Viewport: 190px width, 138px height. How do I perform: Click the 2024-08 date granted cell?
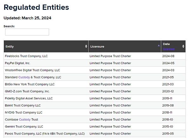168,56
